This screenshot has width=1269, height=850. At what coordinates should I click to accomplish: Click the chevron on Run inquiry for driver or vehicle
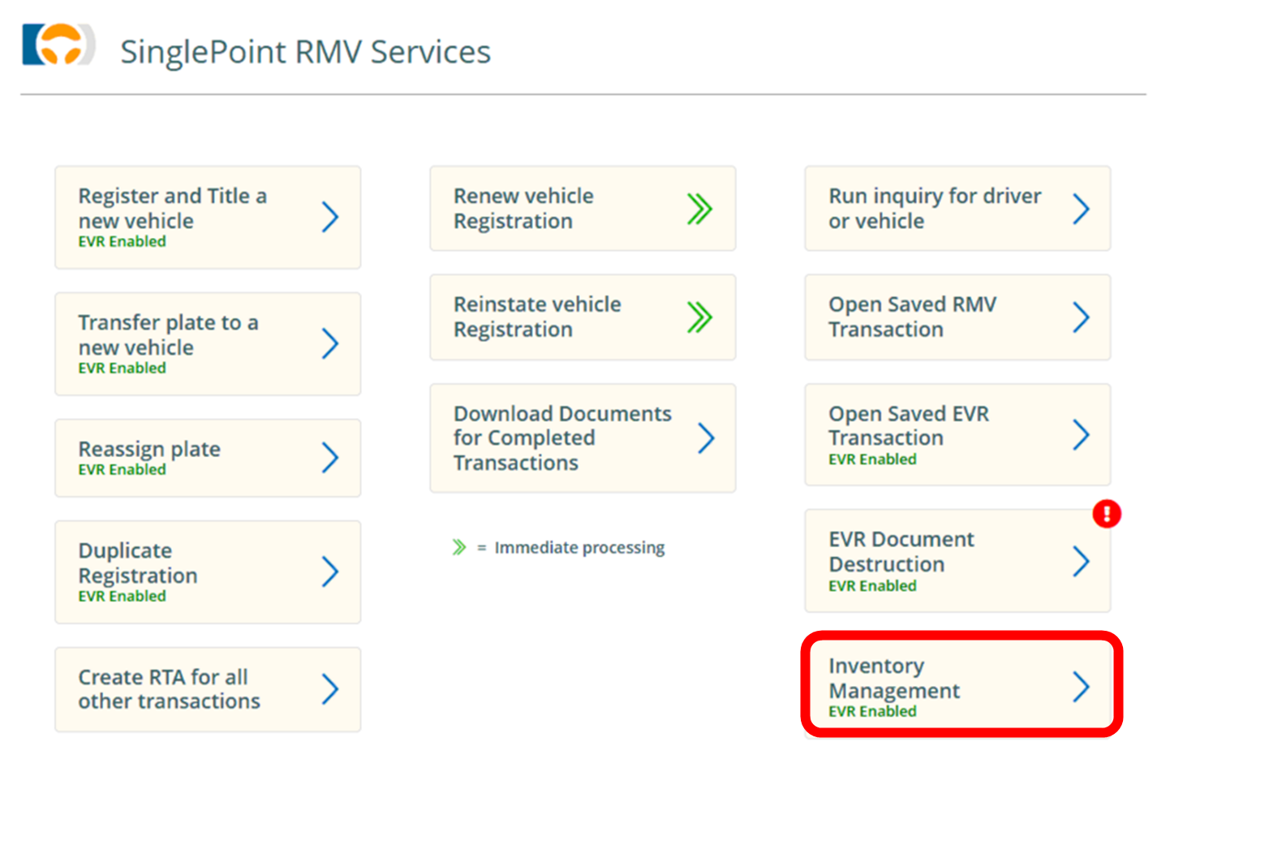1080,209
